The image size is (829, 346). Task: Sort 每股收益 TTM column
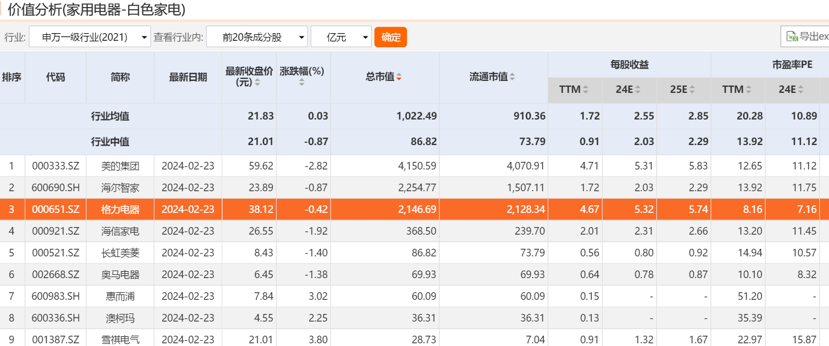point(586,90)
